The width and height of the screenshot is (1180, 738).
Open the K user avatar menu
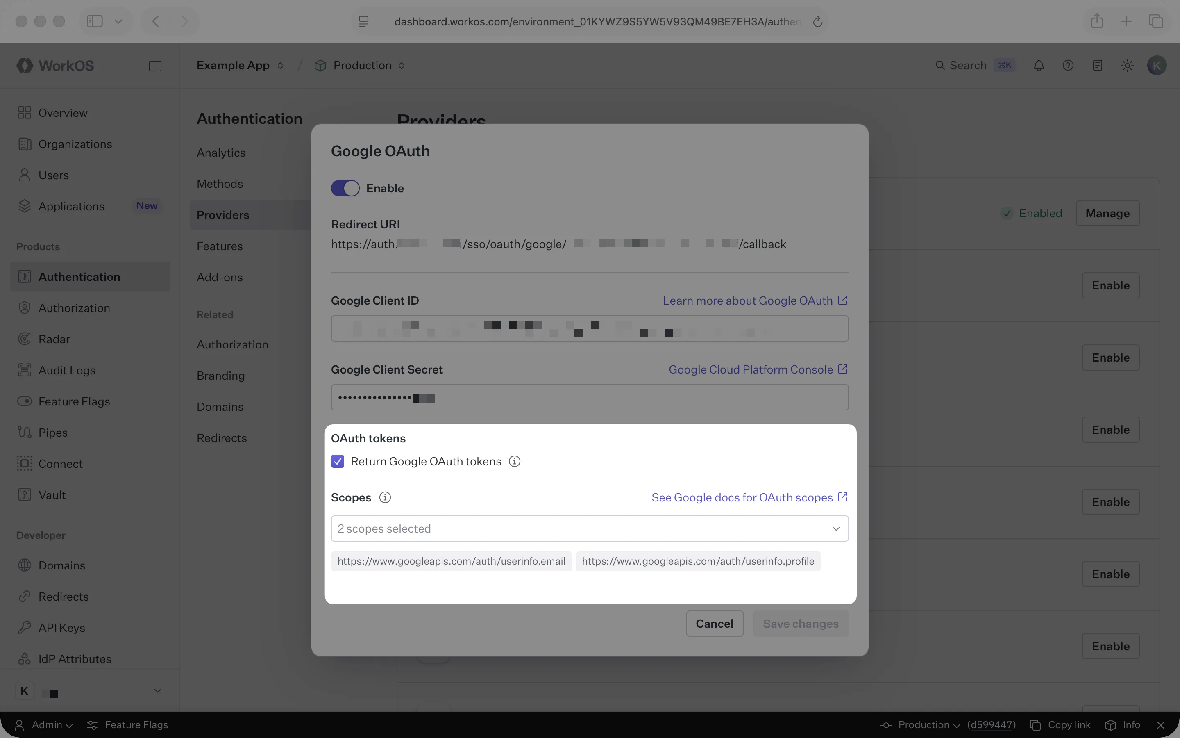click(x=1157, y=66)
